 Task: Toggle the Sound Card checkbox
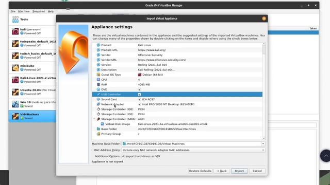139,99
